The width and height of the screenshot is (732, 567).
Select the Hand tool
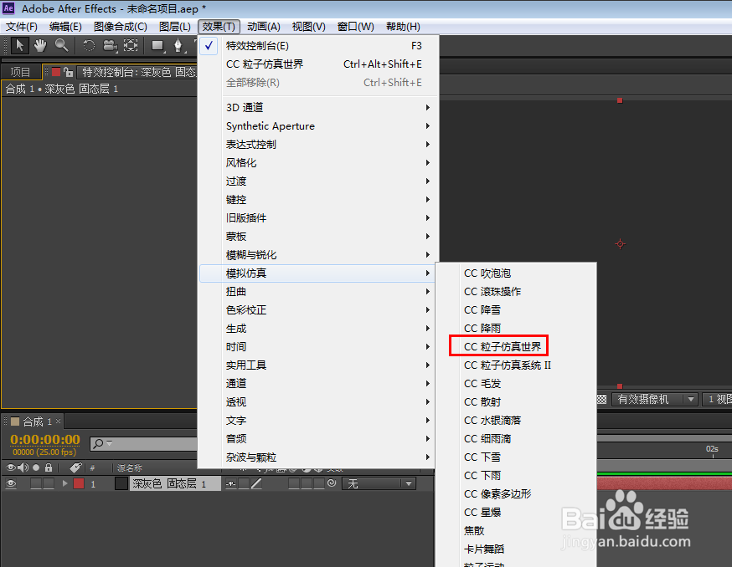point(40,45)
